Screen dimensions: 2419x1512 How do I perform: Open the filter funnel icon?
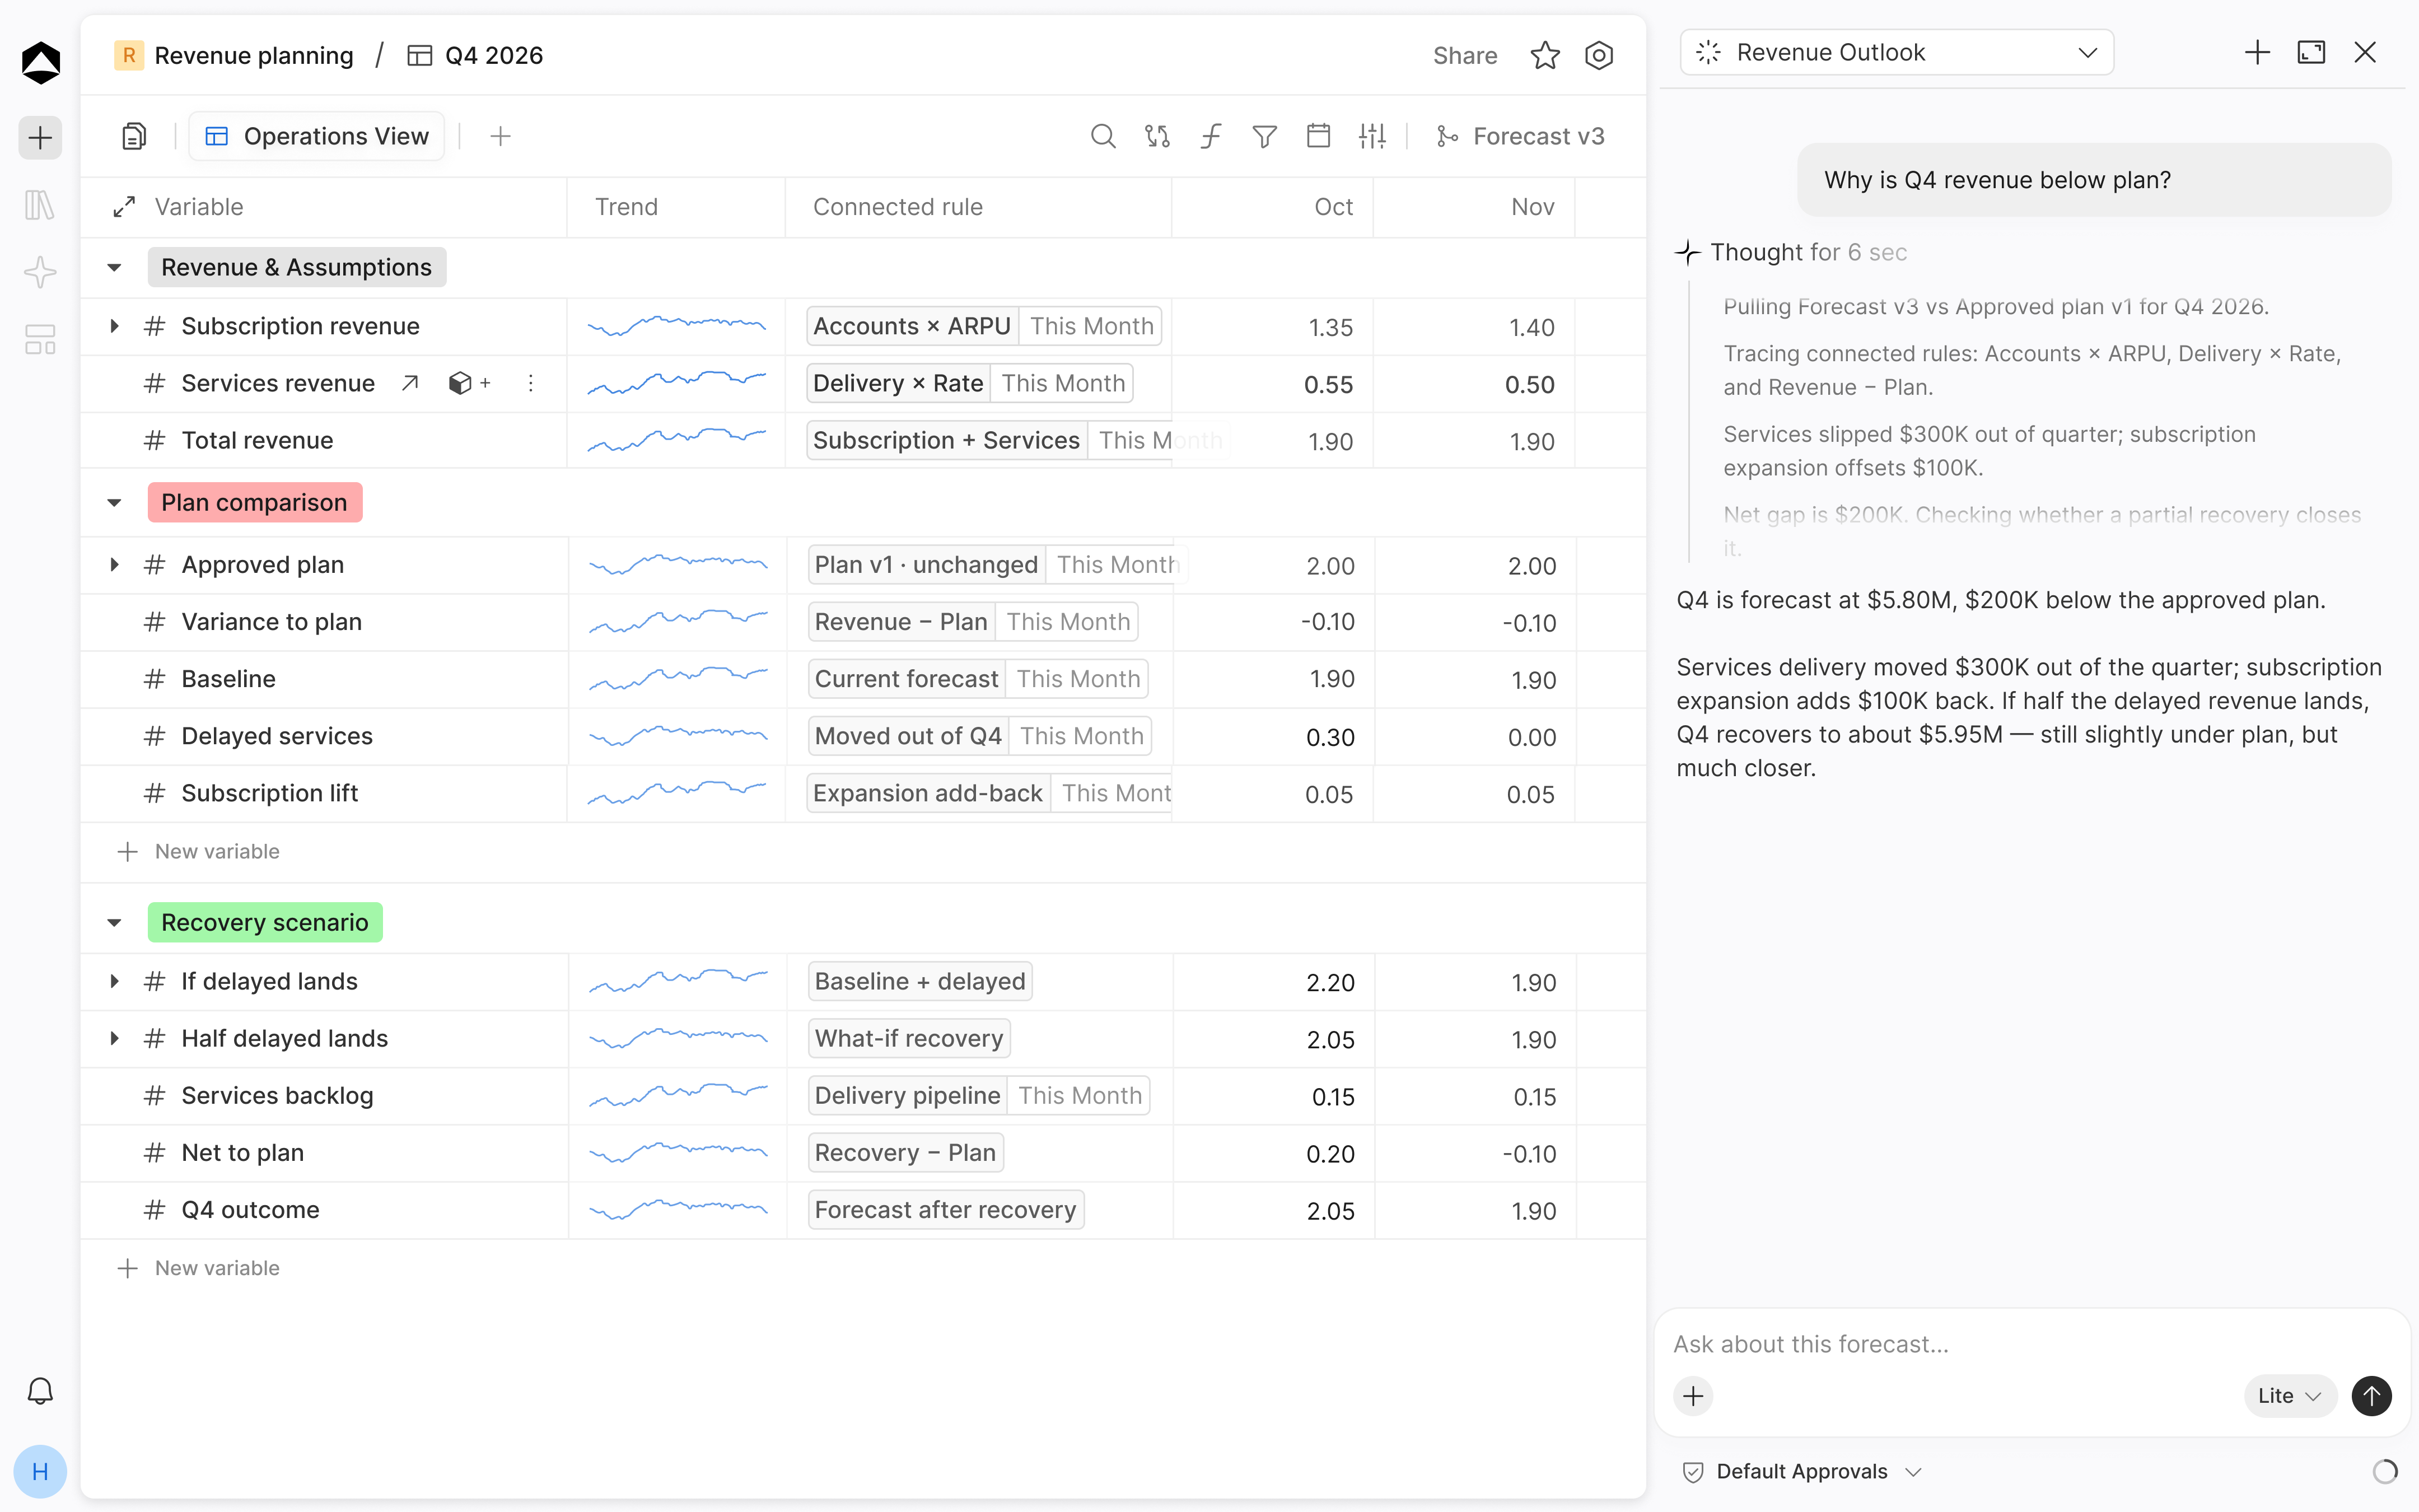(x=1264, y=136)
